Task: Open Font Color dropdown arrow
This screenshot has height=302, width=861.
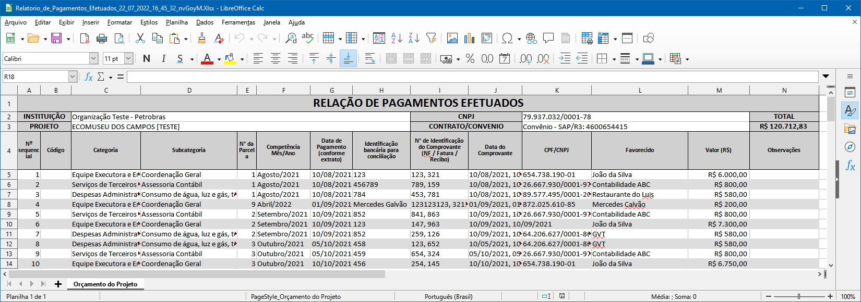Action: click(219, 59)
